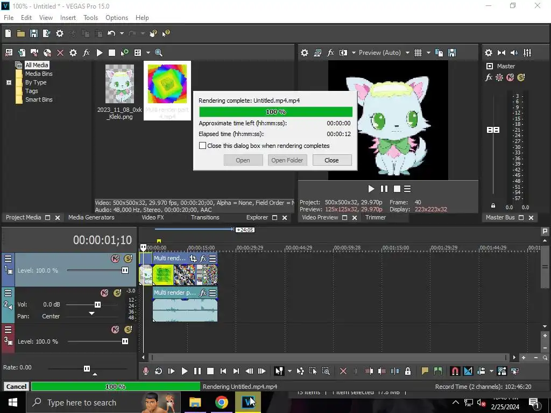
Task: Open the Views dropdown arrow in Project Media
Action: click(148, 53)
